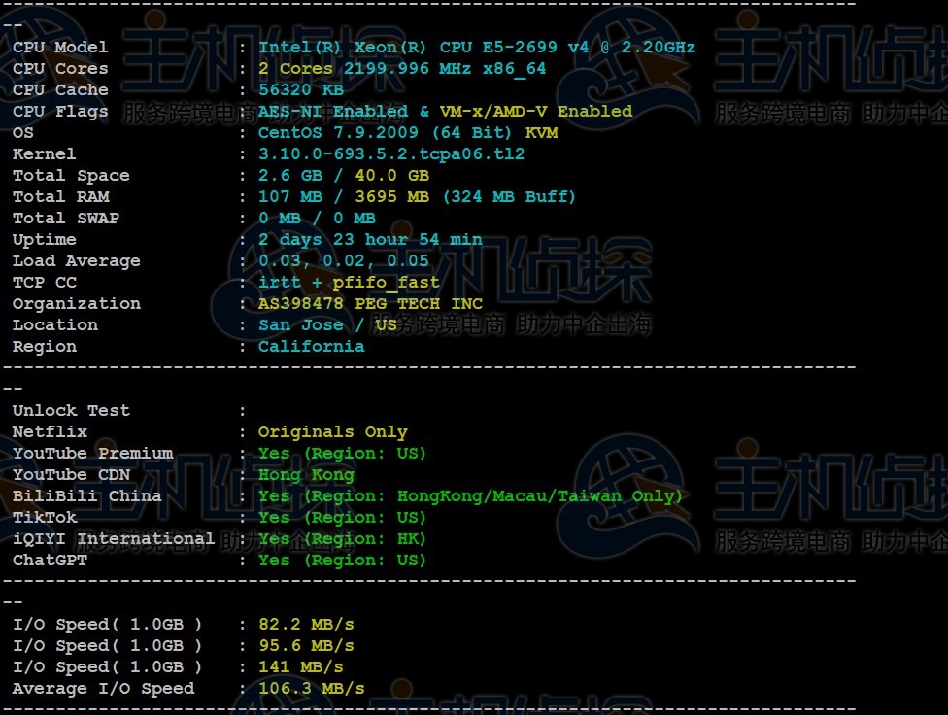Select the CPU Cache label
The height and width of the screenshot is (715, 948).
point(60,90)
